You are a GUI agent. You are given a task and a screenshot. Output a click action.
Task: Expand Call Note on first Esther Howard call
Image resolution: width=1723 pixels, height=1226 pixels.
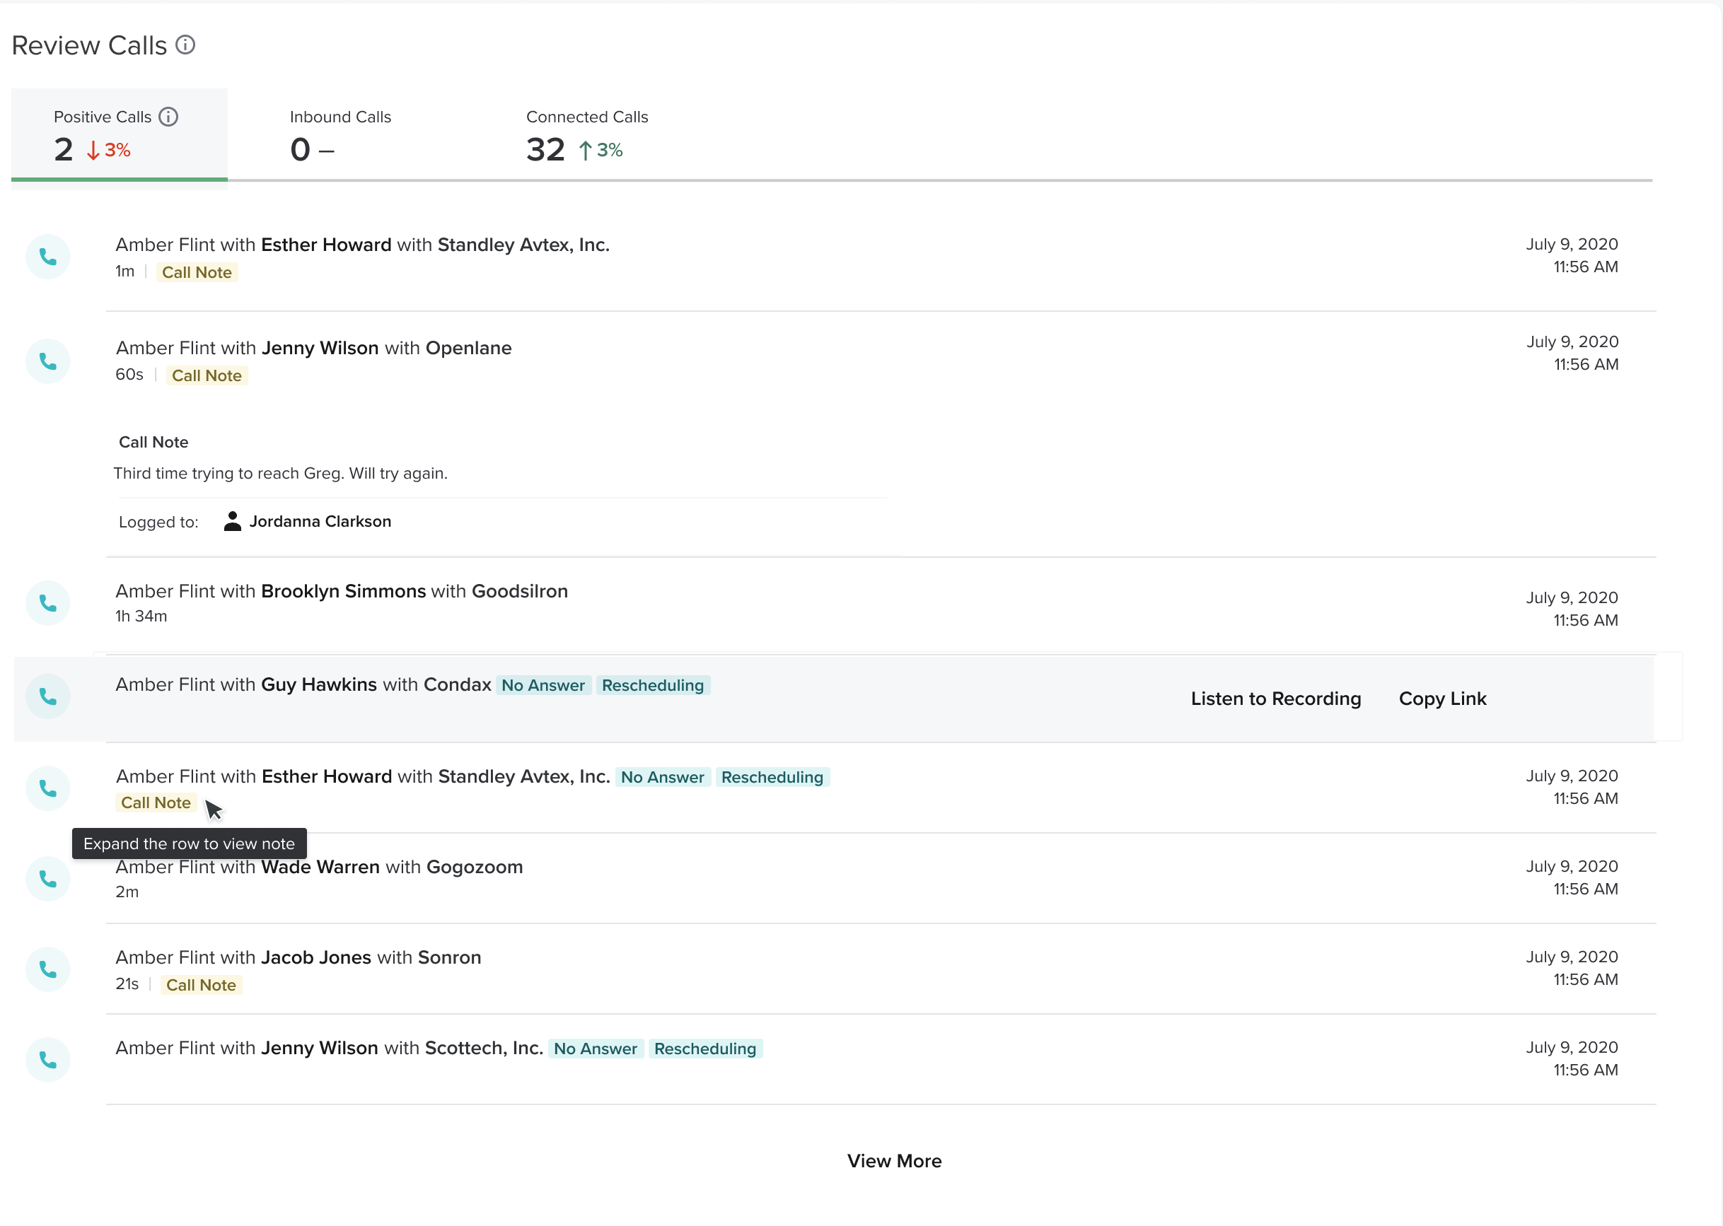click(197, 272)
